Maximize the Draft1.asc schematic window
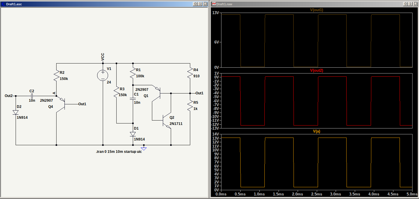The image size is (419, 199). pyautogui.click(x=200, y=4)
